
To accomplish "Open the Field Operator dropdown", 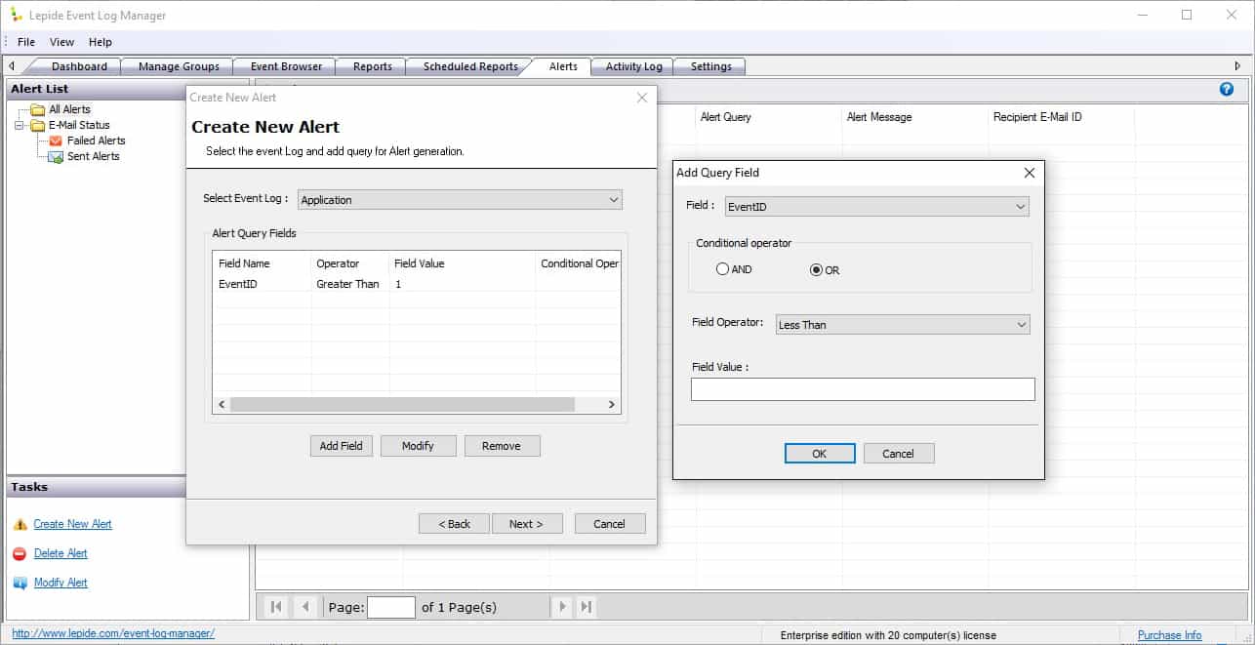I will tap(903, 325).
